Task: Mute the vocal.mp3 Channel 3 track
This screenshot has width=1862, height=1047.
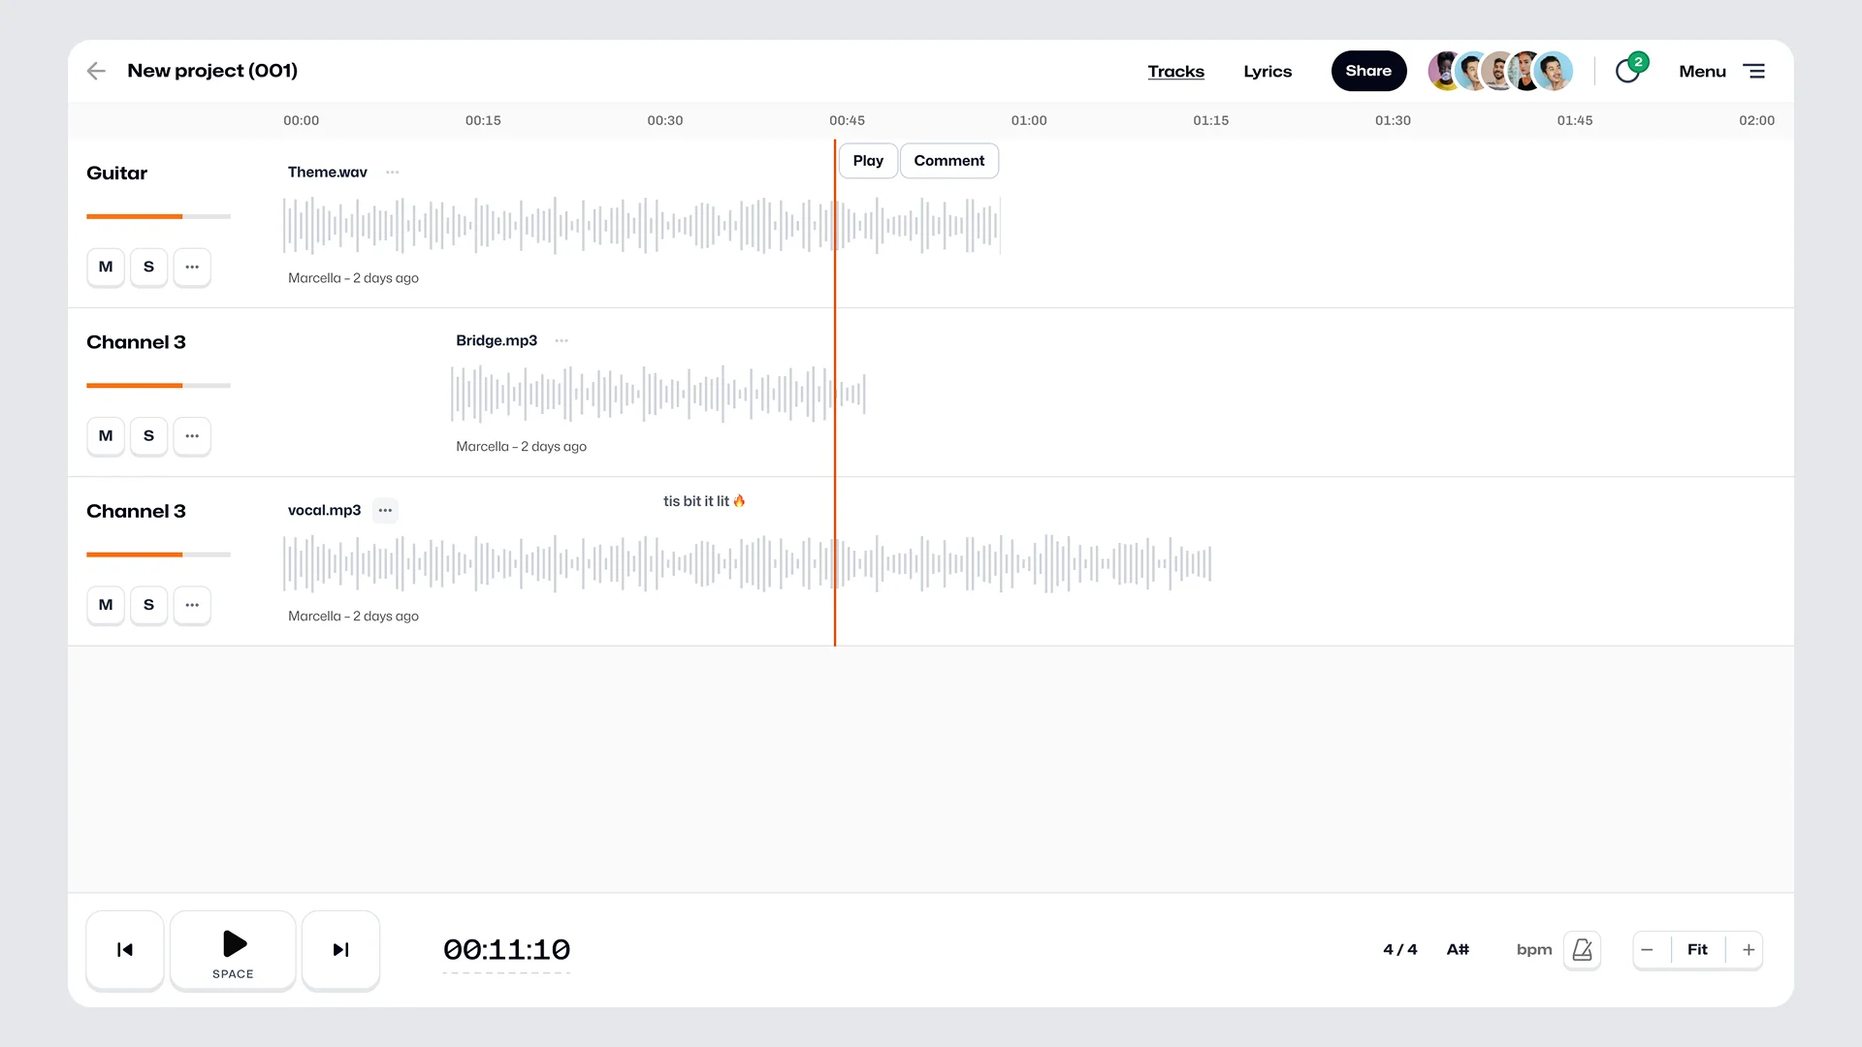Action: click(106, 605)
